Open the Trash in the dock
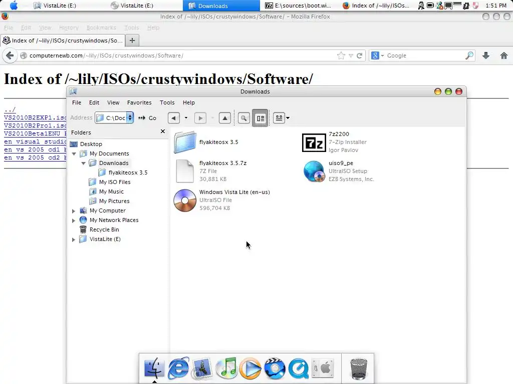The height and width of the screenshot is (384, 513). pos(359,369)
